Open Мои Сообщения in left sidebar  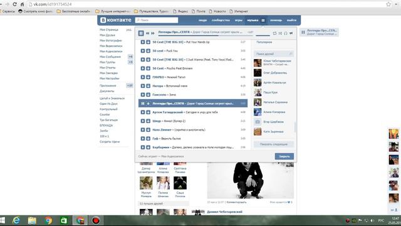(x=110, y=57)
